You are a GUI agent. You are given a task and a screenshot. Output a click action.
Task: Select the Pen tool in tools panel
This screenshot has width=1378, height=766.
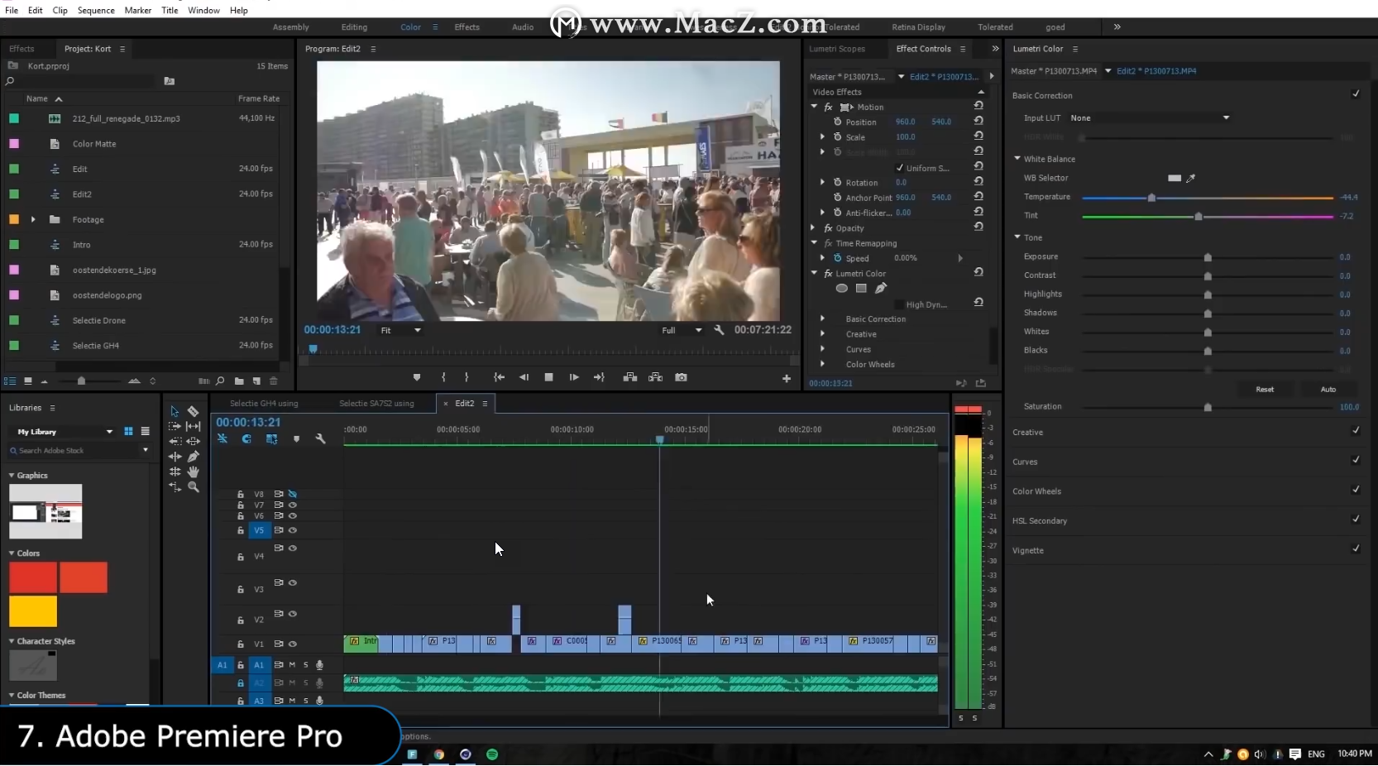tap(193, 456)
